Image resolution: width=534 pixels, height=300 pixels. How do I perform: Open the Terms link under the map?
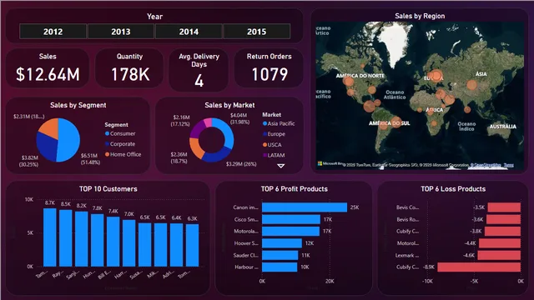tap(509, 165)
